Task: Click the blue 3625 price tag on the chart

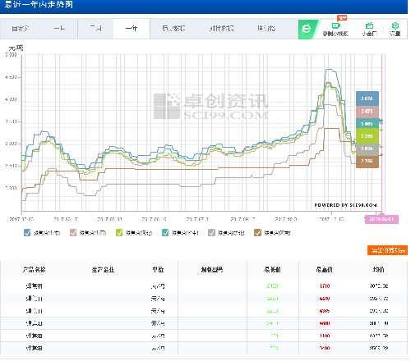Action: tap(367, 98)
